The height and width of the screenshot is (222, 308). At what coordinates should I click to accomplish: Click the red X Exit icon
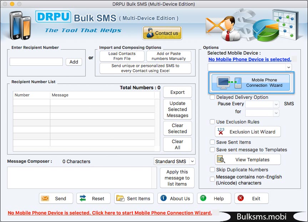click(x=241, y=198)
